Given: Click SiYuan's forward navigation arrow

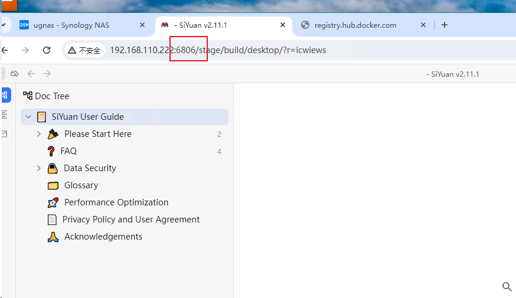Looking at the screenshot, I should pyautogui.click(x=47, y=74).
